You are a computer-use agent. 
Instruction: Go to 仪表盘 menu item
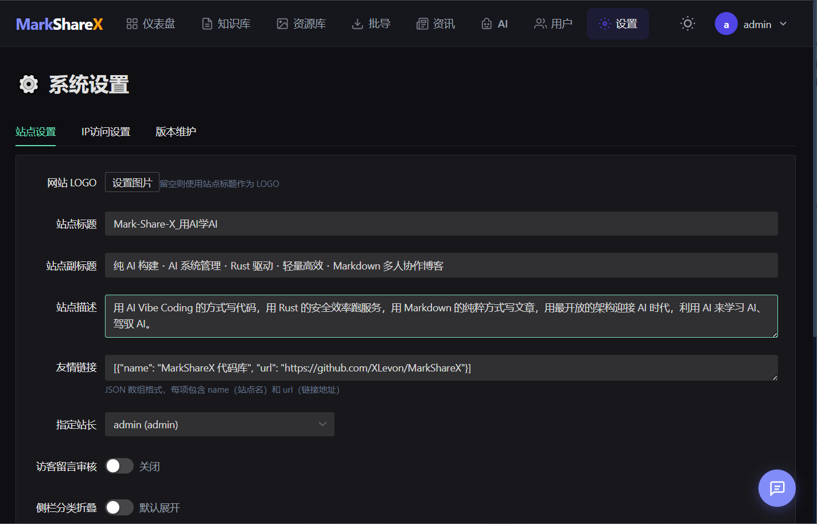click(151, 24)
